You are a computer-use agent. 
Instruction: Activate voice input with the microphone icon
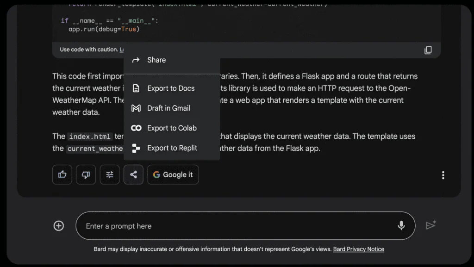[402, 226]
